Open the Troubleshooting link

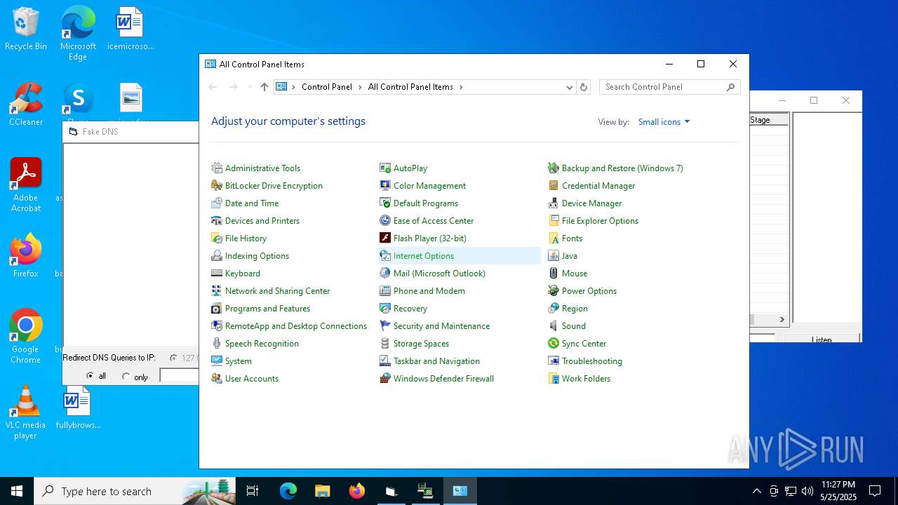pos(592,361)
